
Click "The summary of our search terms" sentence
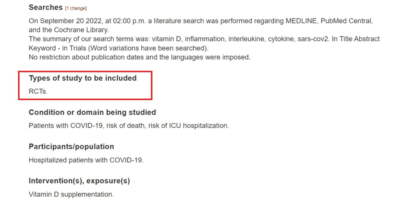pyautogui.click(x=81, y=39)
